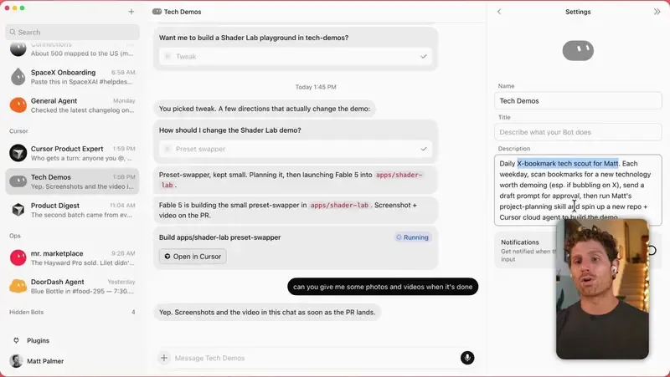670x377 pixels.
Task: Click the highlighted 'X-bookmark tech scout for Matt' text
Action: 568,163
